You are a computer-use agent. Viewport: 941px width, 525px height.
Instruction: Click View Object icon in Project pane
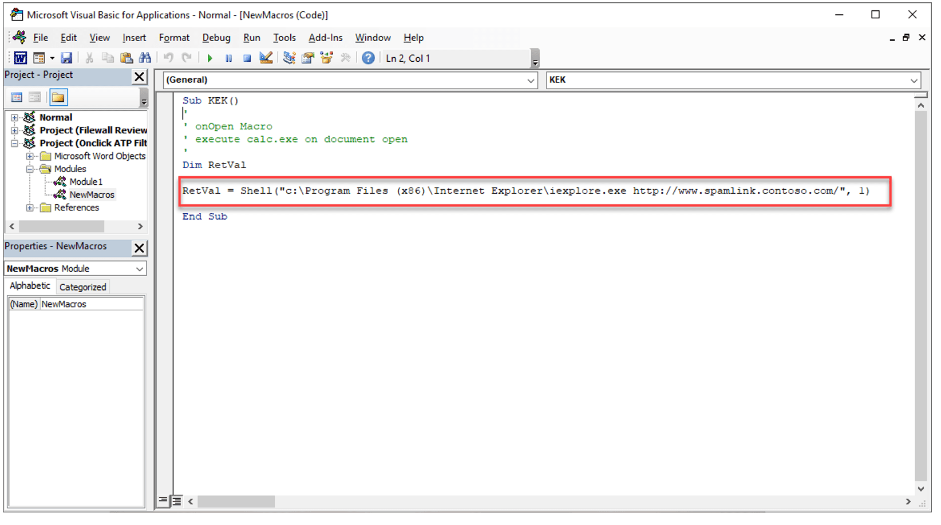click(35, 97)
